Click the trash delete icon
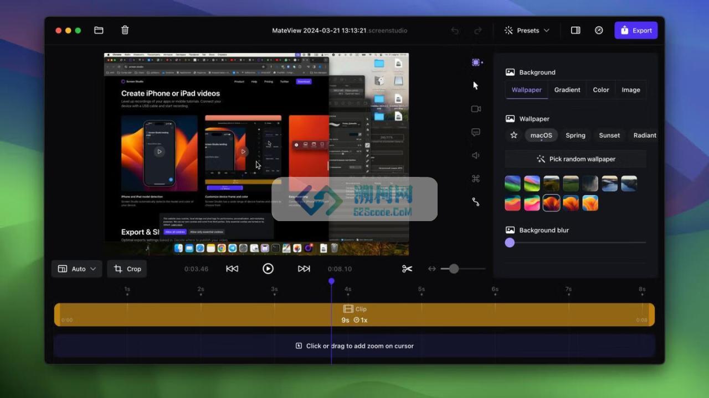The width and height of the screenshot is (709, 398). pyautogui.click(x=125, y=30)
